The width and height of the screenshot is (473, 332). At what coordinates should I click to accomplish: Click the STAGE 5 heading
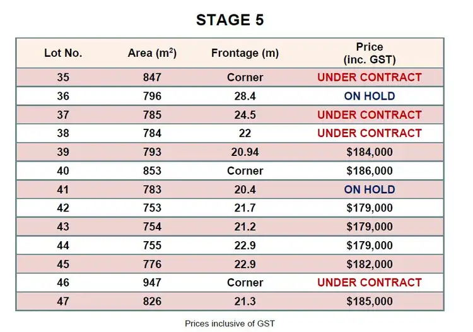click(x=230, y=20)
